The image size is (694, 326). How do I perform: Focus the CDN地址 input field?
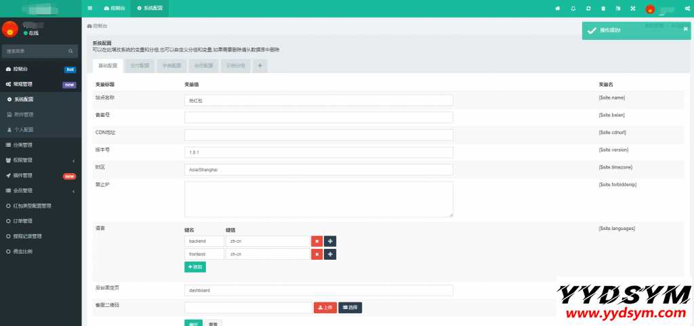tap(319, 135)
